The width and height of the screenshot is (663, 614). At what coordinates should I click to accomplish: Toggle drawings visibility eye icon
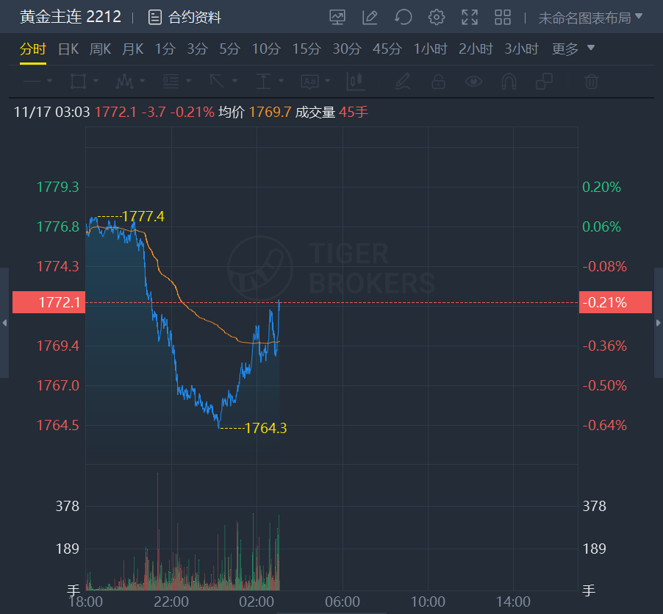click(x=473, y=81)
